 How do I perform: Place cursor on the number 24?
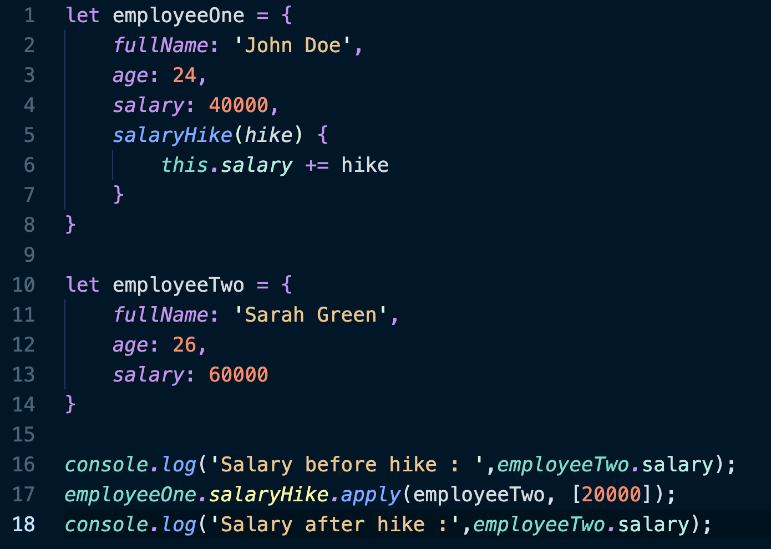coord(184,75)
